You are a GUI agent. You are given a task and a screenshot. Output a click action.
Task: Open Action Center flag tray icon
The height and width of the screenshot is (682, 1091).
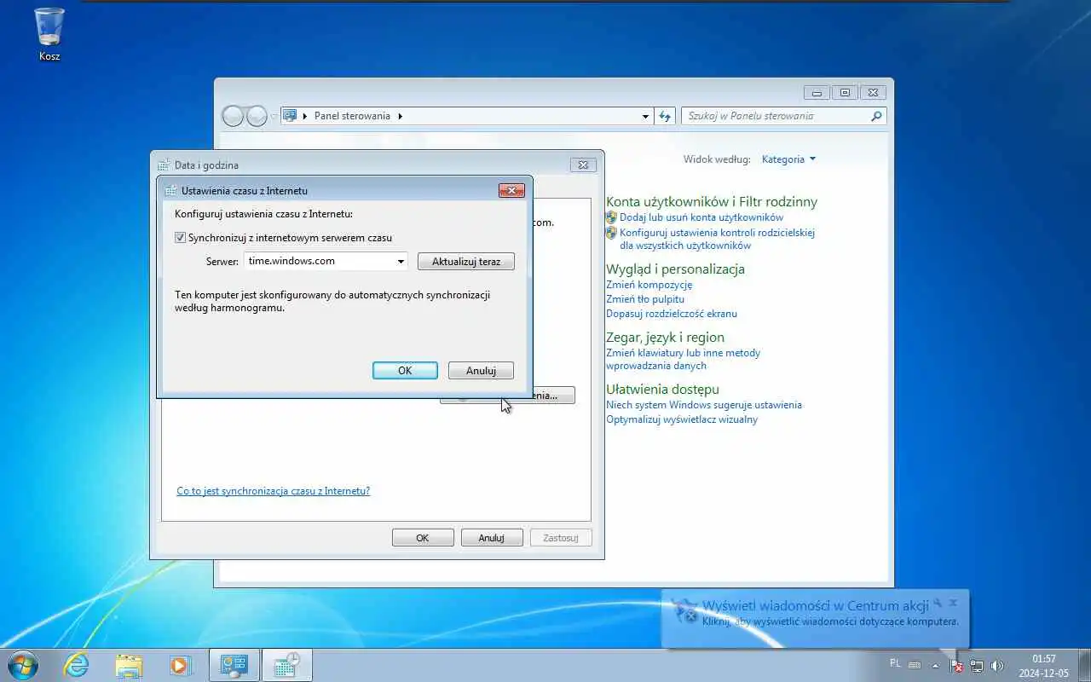tap(957, 665)
